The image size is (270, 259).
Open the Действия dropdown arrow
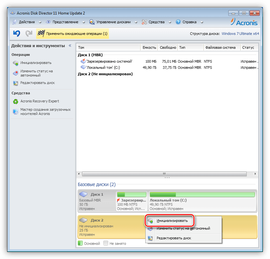coord(40,22)
